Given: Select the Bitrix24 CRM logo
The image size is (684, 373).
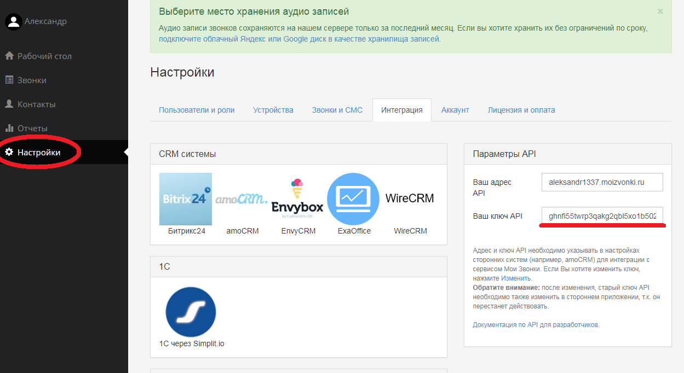Looking at the screenshot, I should 186,199.
